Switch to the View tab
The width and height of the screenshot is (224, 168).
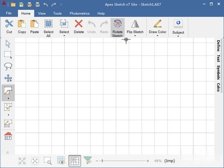(42, 13)
